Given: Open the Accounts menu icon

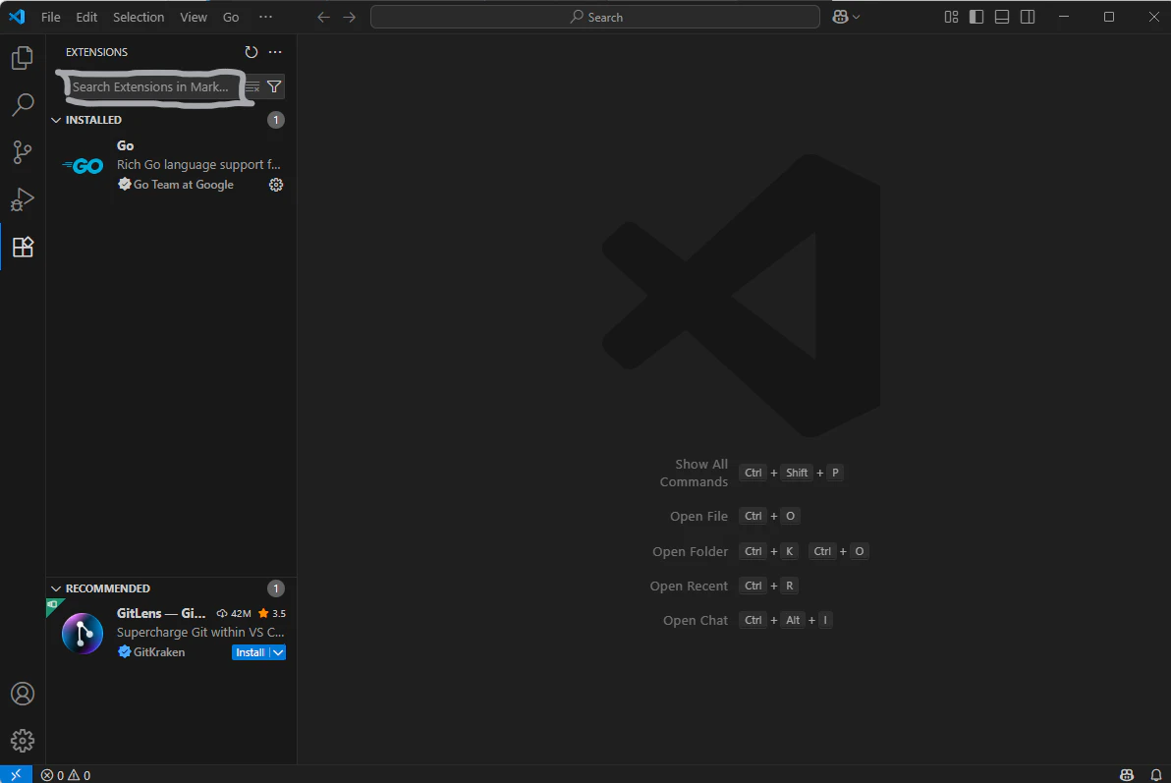Looking at the screenshot, I should click(23, 694).
